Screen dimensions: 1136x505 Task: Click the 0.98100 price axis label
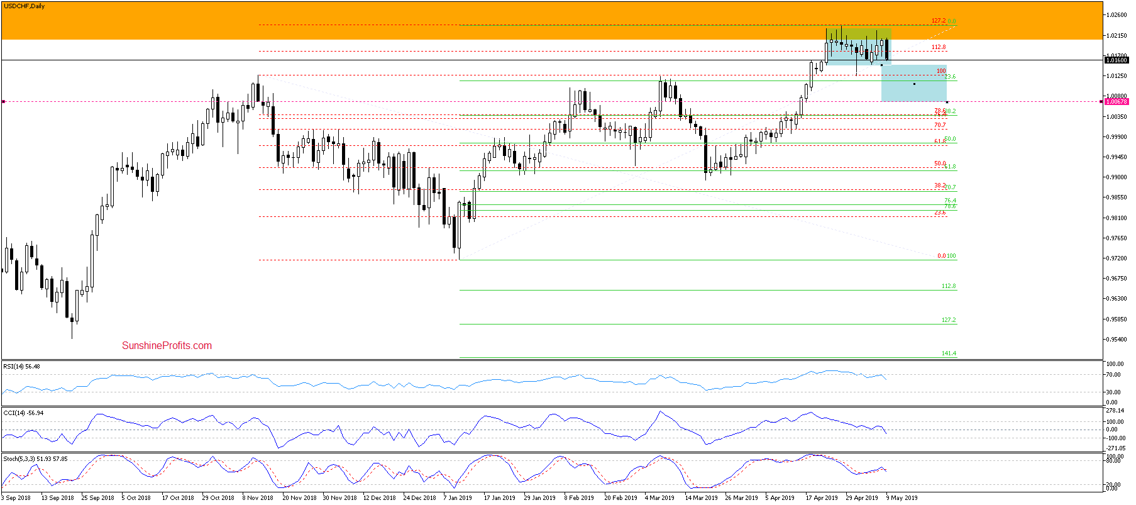[x=1117, y=218]
